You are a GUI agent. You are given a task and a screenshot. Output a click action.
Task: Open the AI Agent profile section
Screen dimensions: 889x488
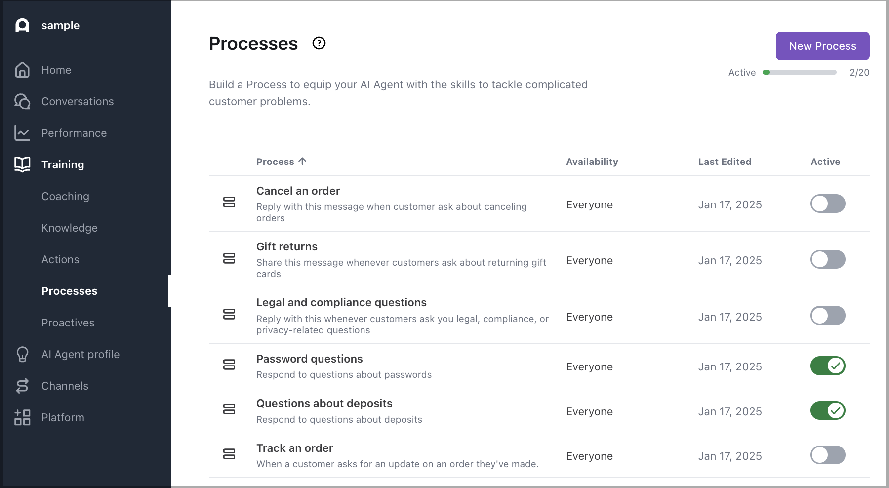pos(80,354)
